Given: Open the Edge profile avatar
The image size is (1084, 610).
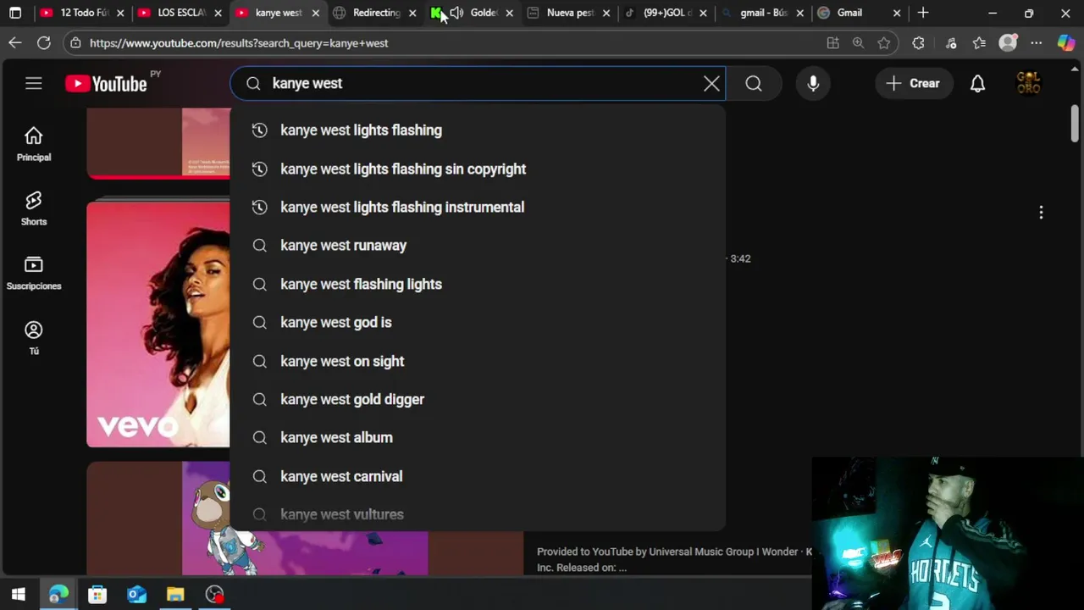Looking at the screenshot, I should (x=1008, y=43).
